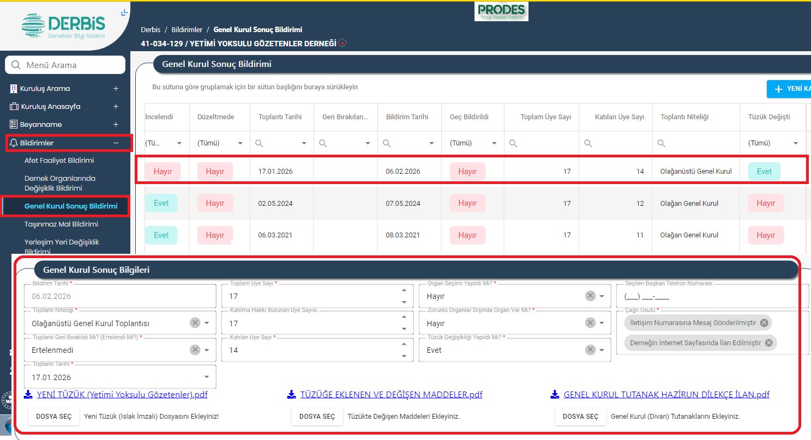Viewport: 811px width, 440px height.
Task: Open Afet Faaliyet Bildirimi menu item
Action: (59, 161)
